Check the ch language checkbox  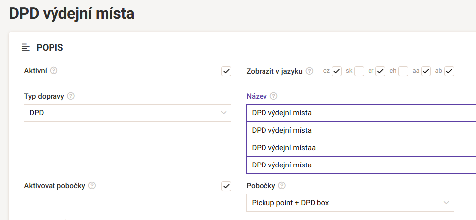click(x=403, y=71)
